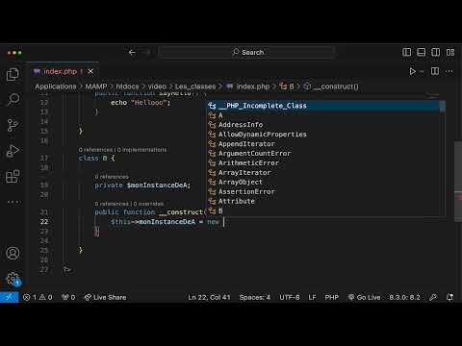Toggle the bottom panel layout icon

pos(421,52)
